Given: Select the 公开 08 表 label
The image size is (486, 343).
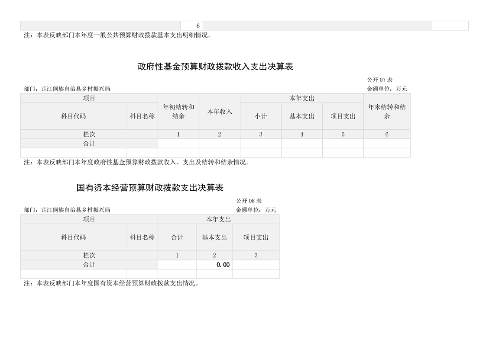Looking at the screenshot, I should 249,201.
